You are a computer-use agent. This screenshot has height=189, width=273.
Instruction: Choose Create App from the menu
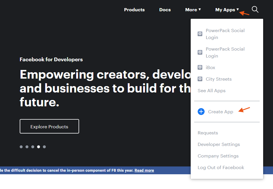[221, 112]
